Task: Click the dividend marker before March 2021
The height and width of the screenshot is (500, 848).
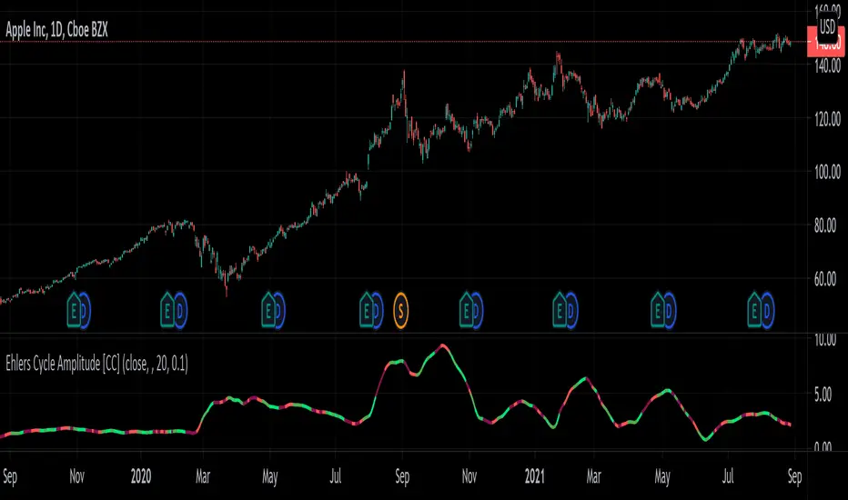Action: click(x=571, y=310)
